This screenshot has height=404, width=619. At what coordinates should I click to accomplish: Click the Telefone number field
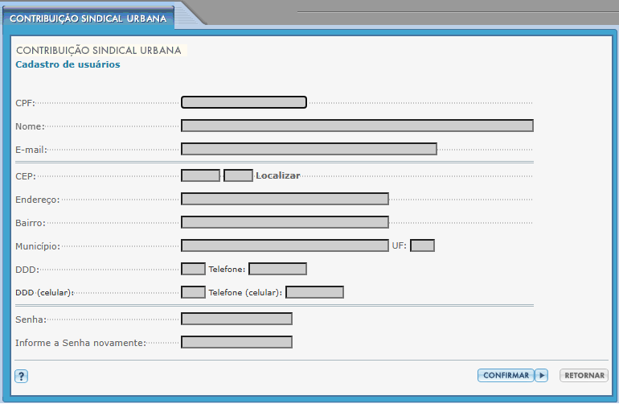click(277, 269)
